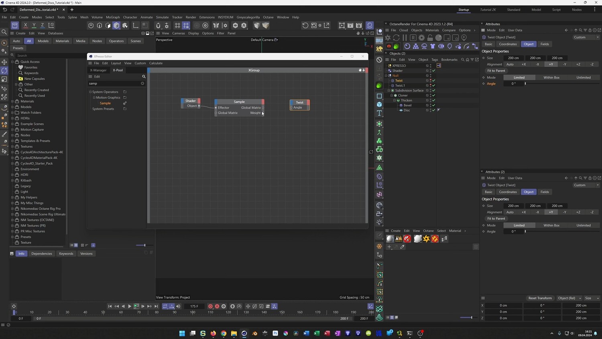Image resolution: width=602 pixels, height=339 pixels.
Task: Click the Text spline tool icon
Action: click(x=379, y=113)
